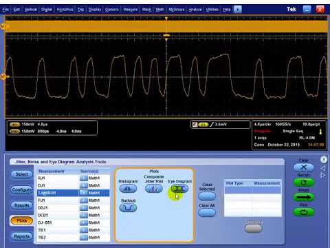The image size is (330, 248).
Task: Click the right-pointing triangle beside Recalc
Action: coord(323,176)
